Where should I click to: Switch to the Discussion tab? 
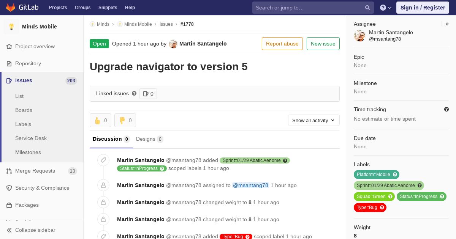[111, 139]
